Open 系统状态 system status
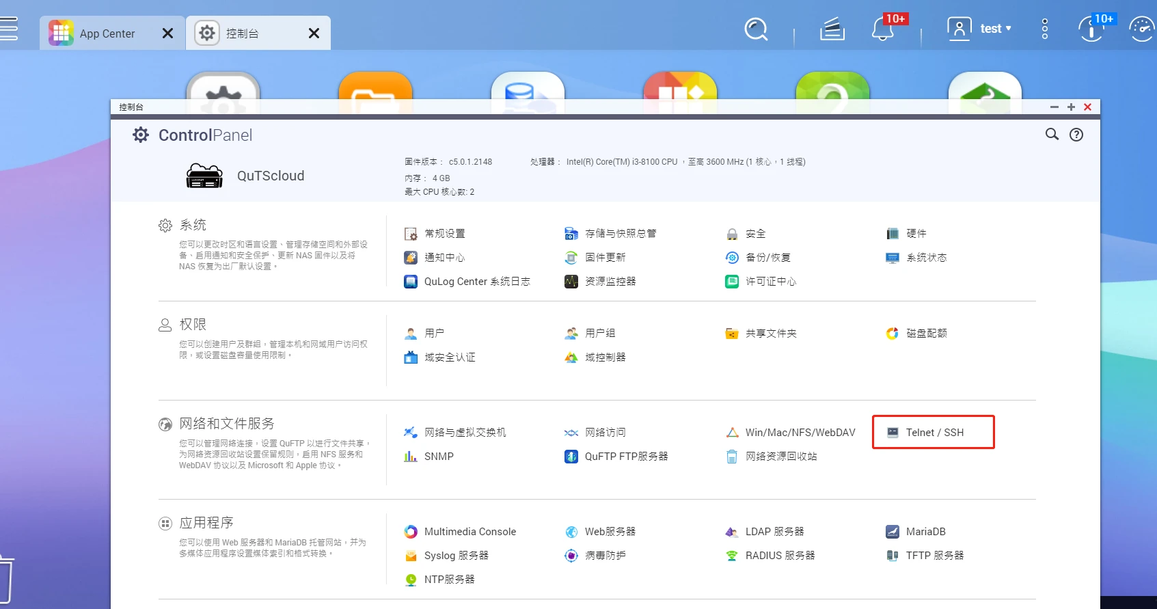 [x=916, y=258]
